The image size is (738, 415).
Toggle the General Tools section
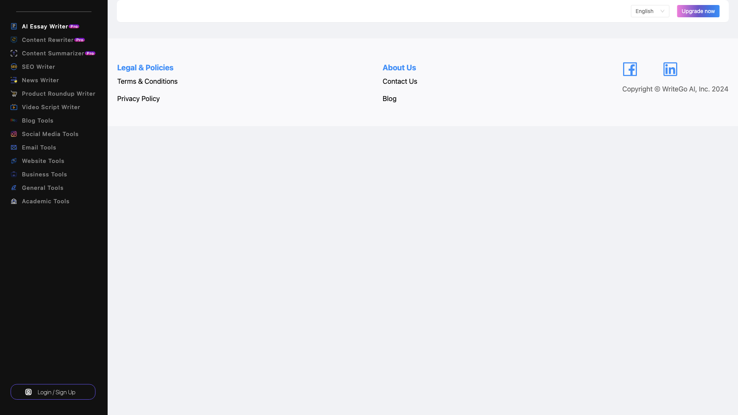coord(43,188)
